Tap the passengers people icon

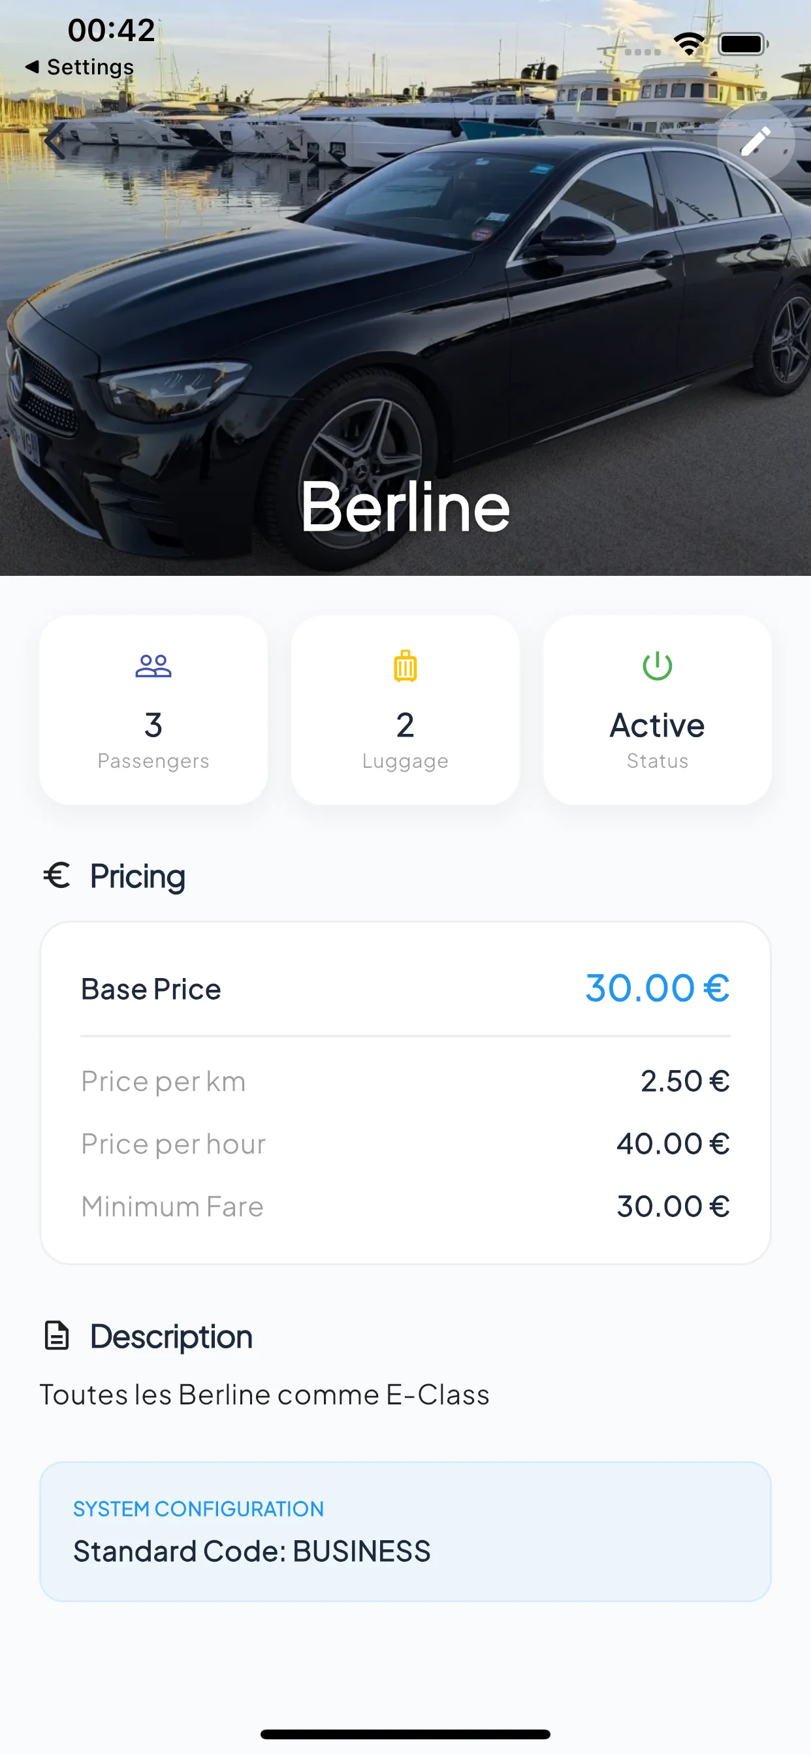[x=153, y=665]
